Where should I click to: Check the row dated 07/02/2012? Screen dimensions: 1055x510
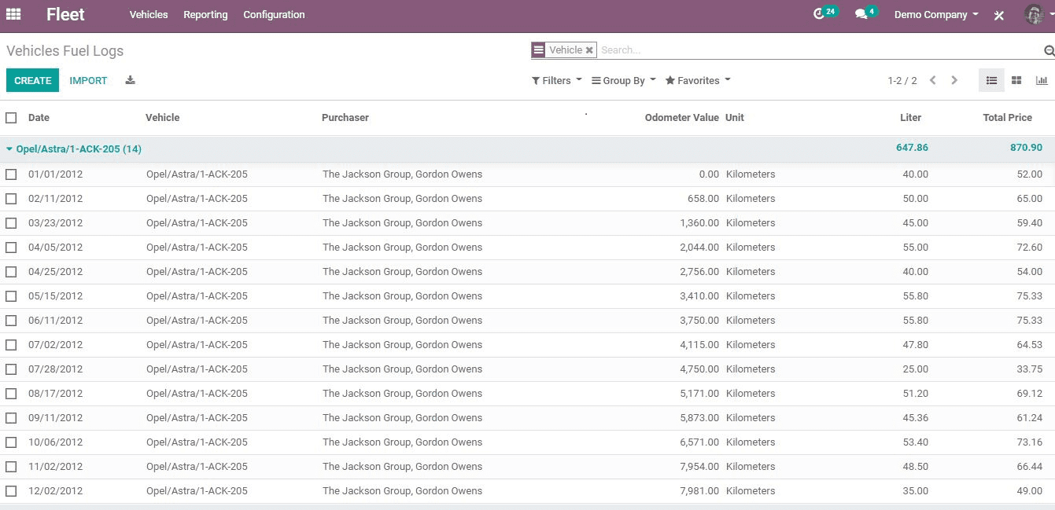[x=11, y=345]
